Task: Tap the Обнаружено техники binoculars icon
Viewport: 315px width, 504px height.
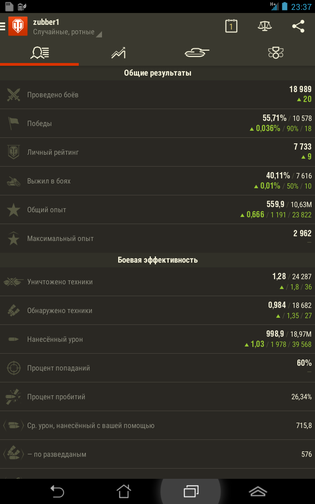Action: point(14,311)
